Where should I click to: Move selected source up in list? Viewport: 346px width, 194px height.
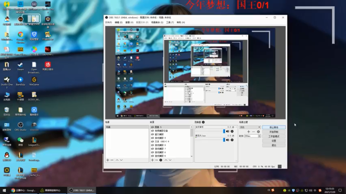point(166,160)
